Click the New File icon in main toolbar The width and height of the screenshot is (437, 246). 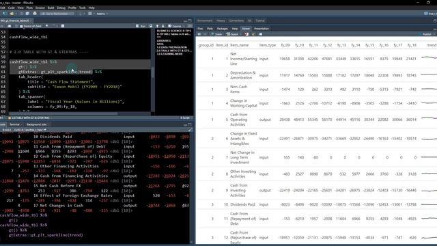(5, 14)
